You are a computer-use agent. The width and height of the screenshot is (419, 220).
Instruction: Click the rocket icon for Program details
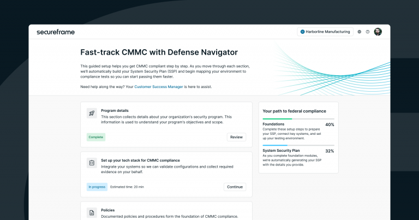(92, 113)
